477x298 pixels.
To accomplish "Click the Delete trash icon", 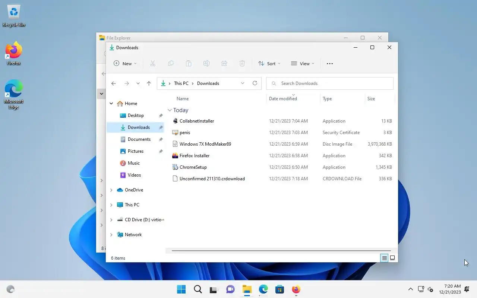I will 242,64.
